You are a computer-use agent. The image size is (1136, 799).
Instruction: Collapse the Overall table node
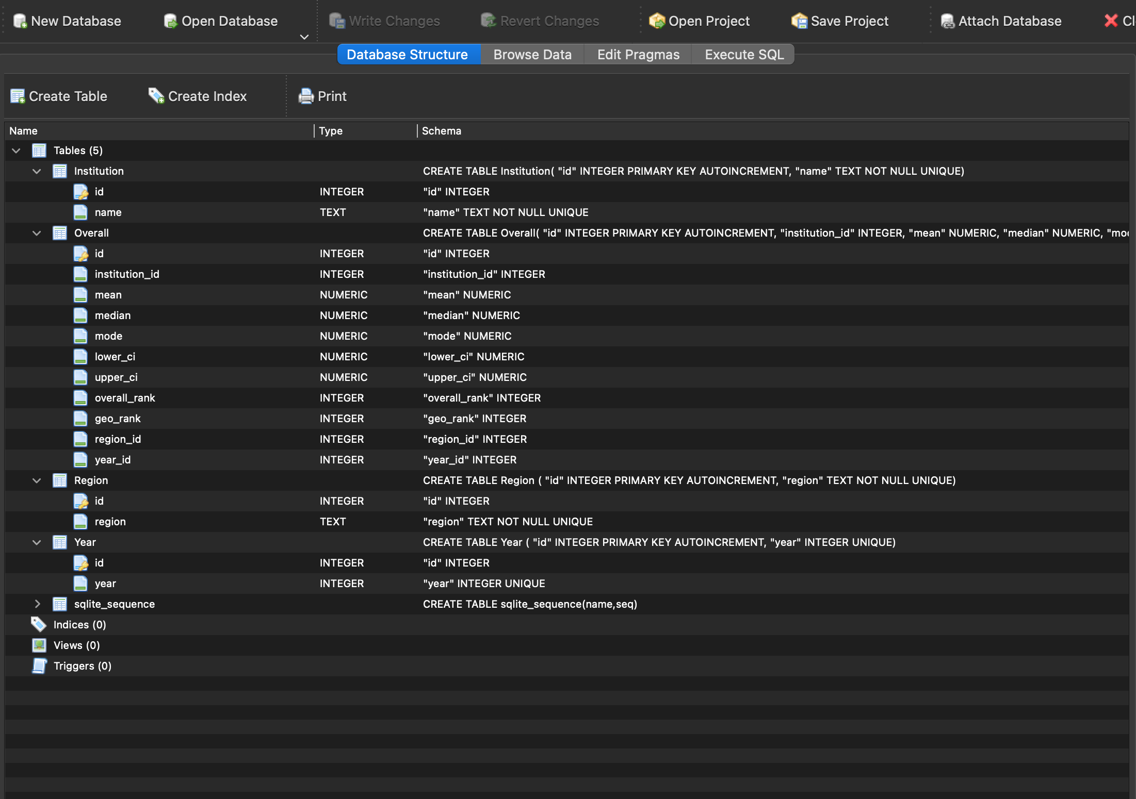point(37,233)
